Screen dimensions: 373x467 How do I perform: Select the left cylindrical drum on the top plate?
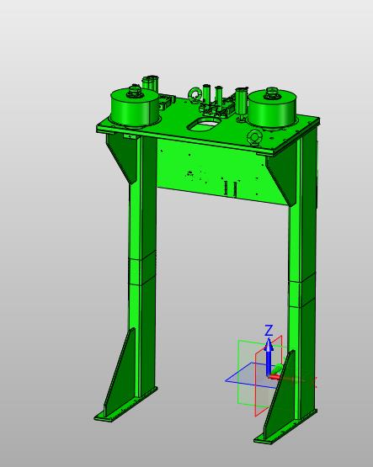click(x=135, y=108)
